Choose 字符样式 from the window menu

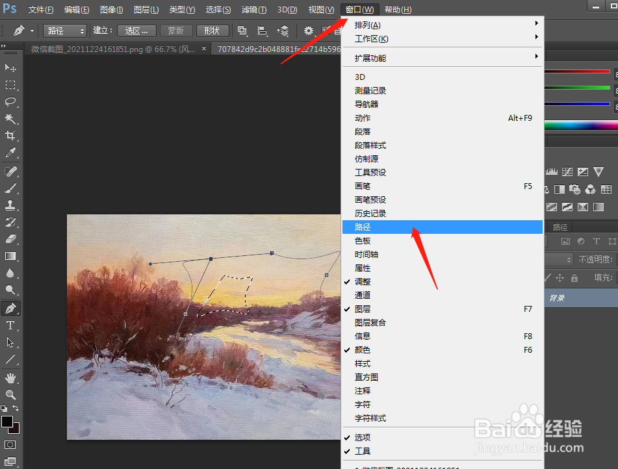tap(443, 418)
